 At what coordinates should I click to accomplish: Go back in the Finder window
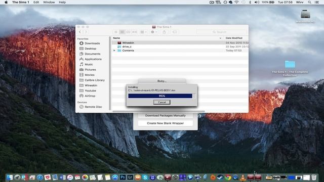[x=80, y=32]
